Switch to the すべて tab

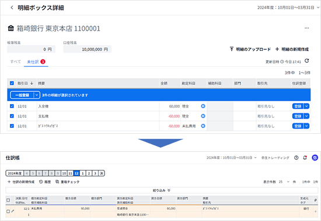16,62
